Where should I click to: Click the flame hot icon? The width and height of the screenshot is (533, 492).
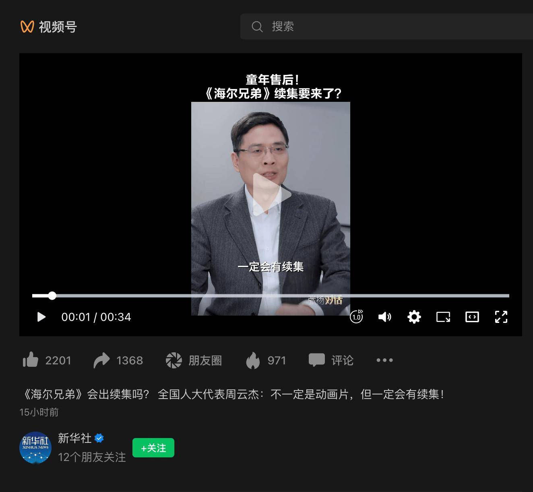(x=253, y=360)
